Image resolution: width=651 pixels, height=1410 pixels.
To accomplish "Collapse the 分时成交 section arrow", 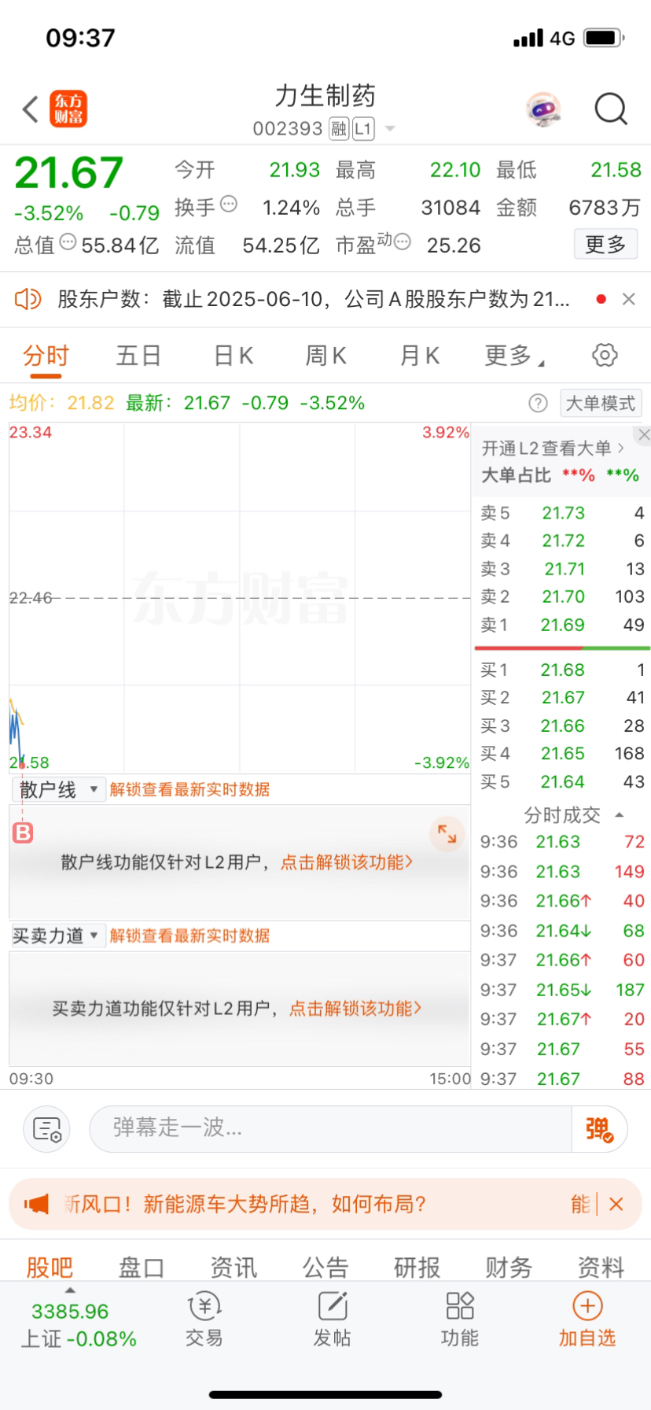I will click(620, 815).
